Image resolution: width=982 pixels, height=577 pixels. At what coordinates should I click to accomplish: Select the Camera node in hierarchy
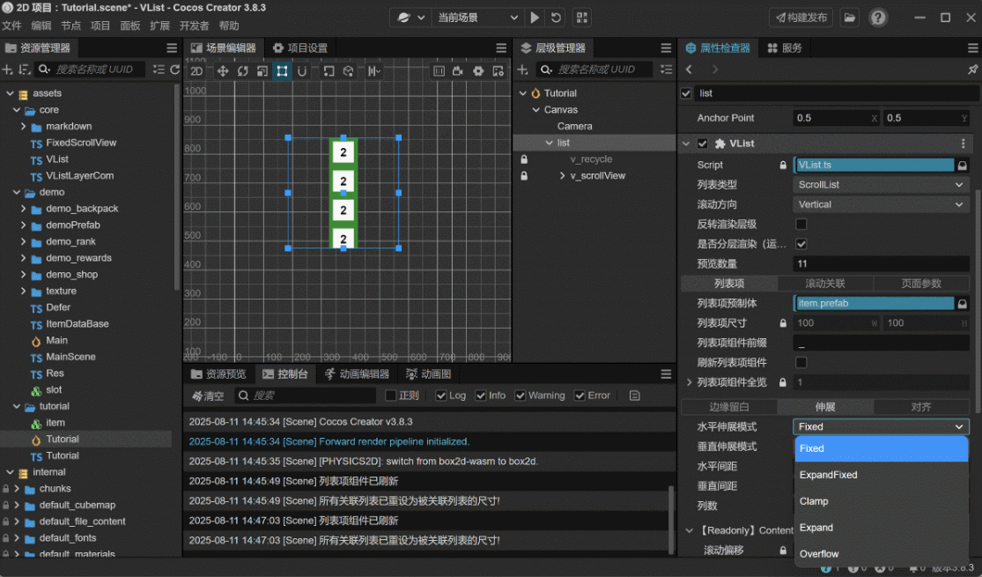point(574,127)
